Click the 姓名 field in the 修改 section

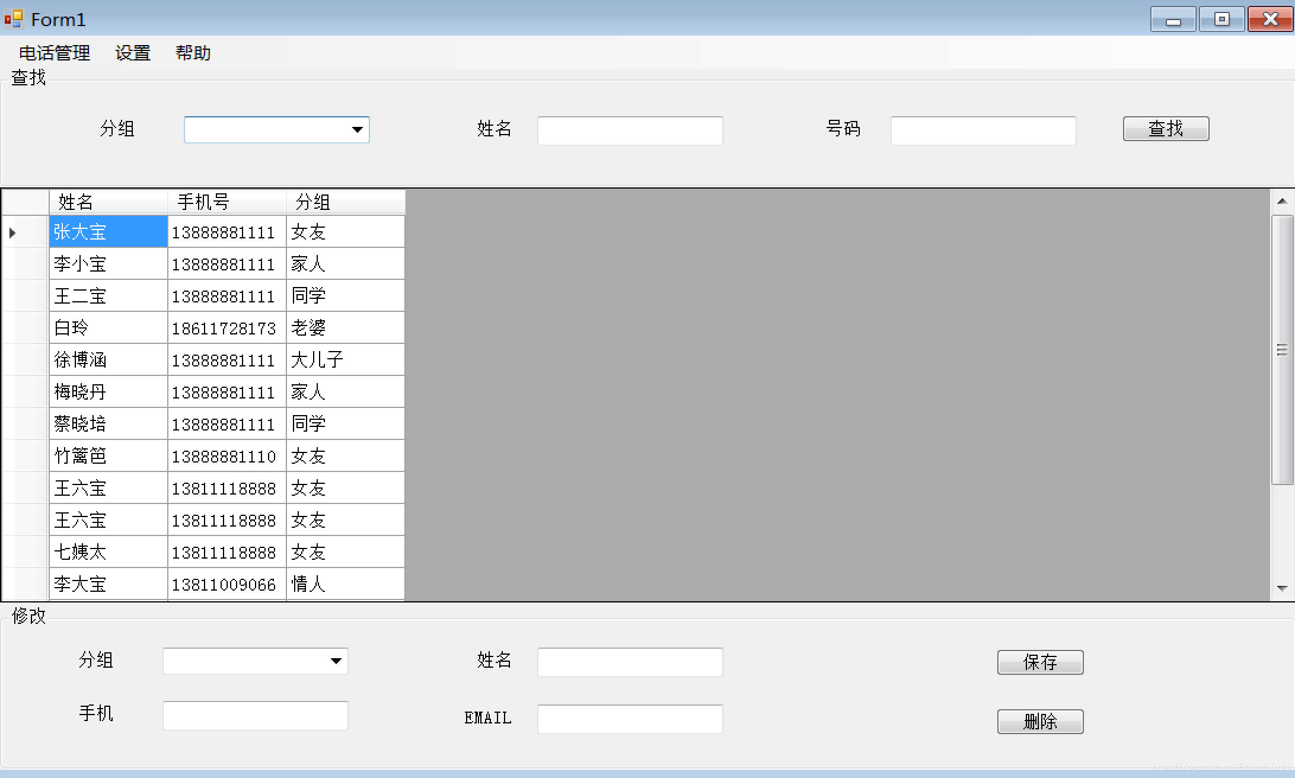pos(630,662)
